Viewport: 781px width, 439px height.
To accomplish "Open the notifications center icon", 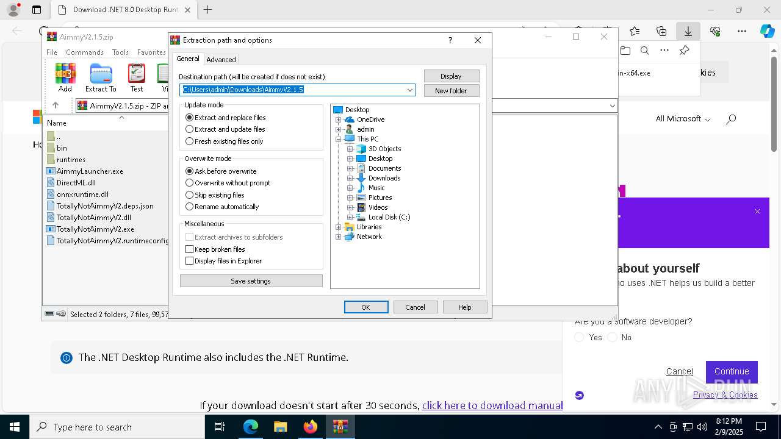I will pos(761,427).
